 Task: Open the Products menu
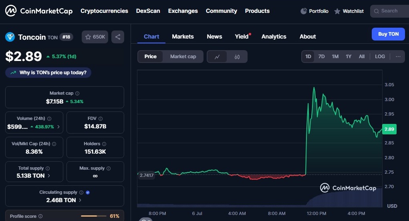point(257,11)
